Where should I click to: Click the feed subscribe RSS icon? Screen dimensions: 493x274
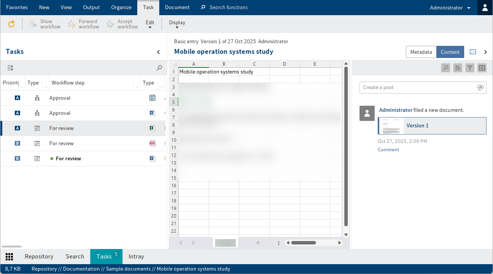tap(458, 68)
